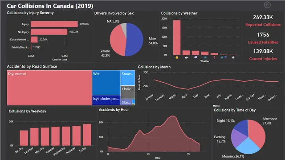The height and width of the screenshot is (160, 285).
Task: Click the second bar in Collisions by Weather
Action: [186, 52]
